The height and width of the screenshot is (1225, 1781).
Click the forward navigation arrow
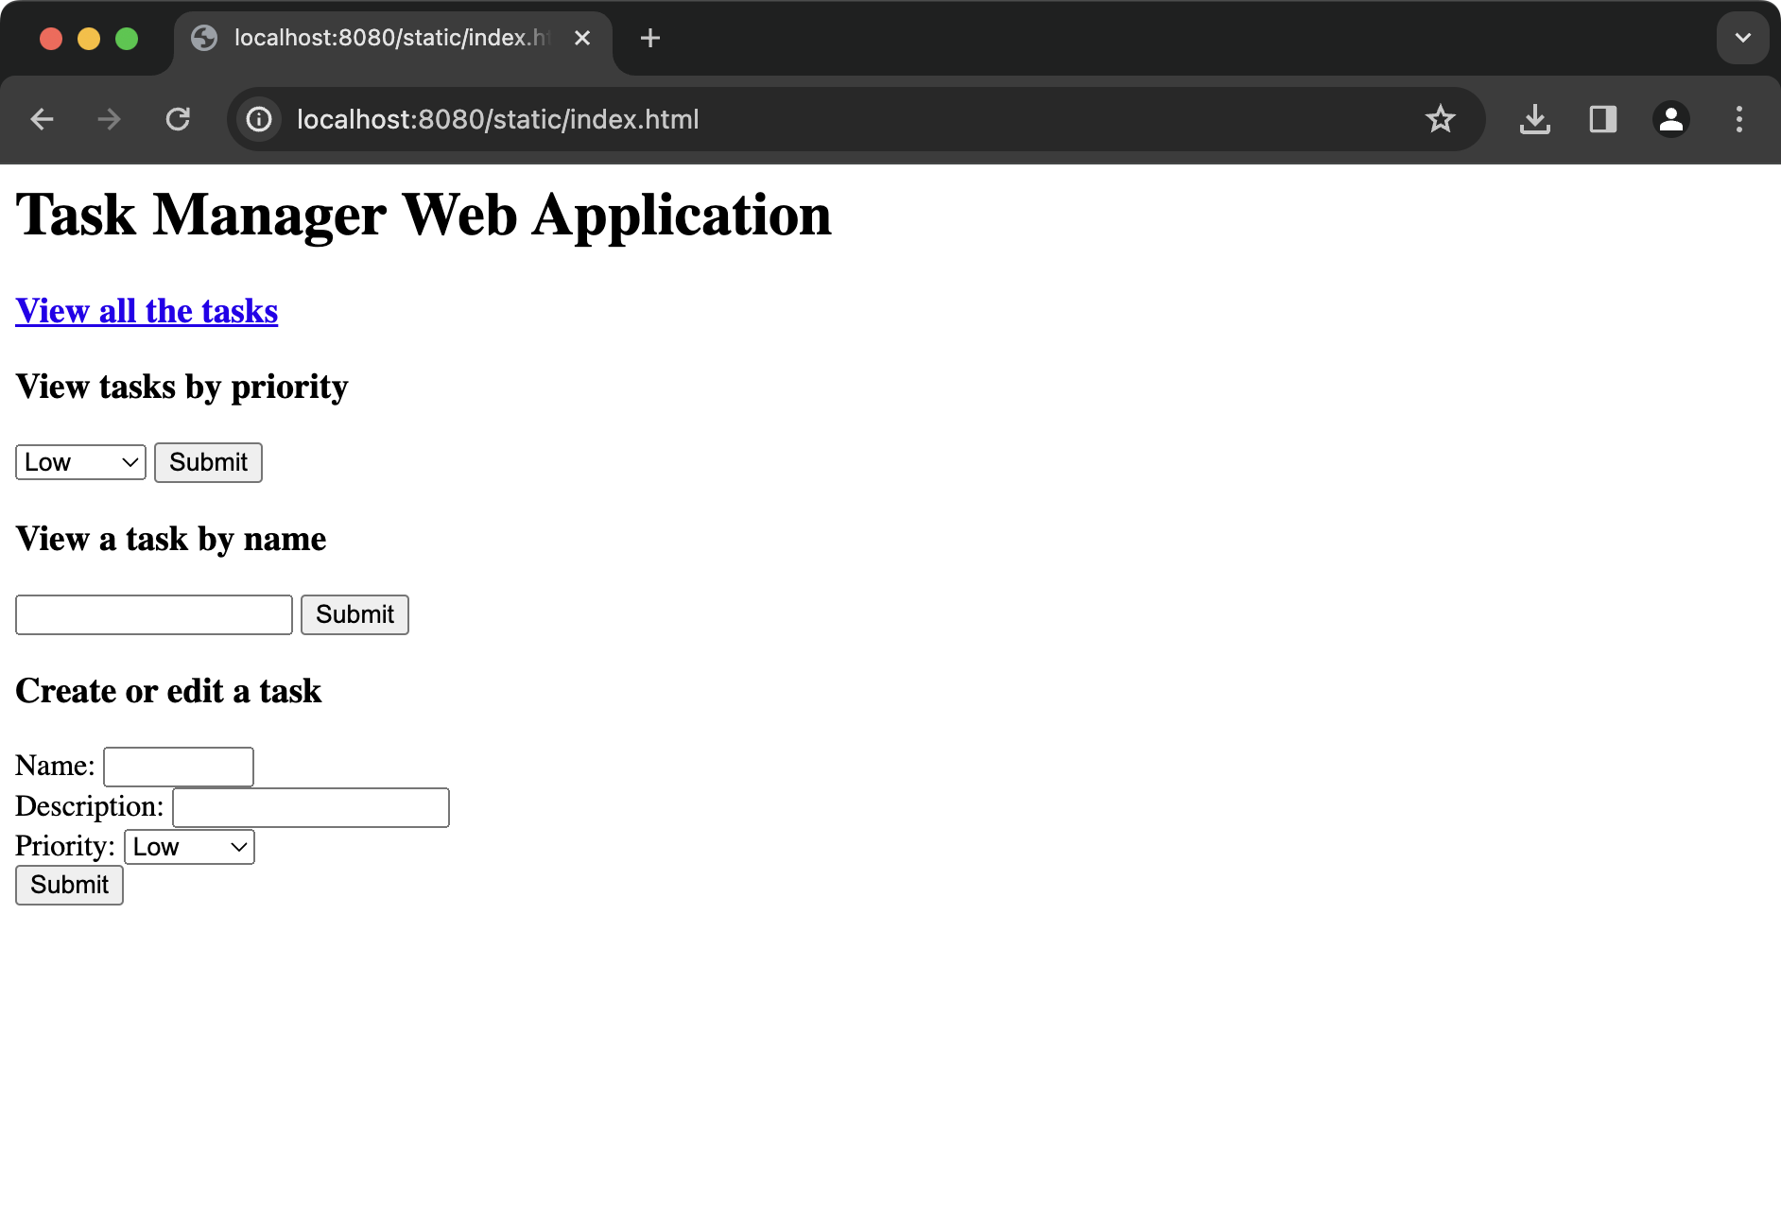point(108,119)
